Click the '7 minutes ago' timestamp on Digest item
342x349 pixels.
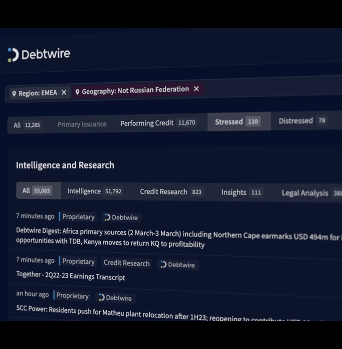point(35,216)
